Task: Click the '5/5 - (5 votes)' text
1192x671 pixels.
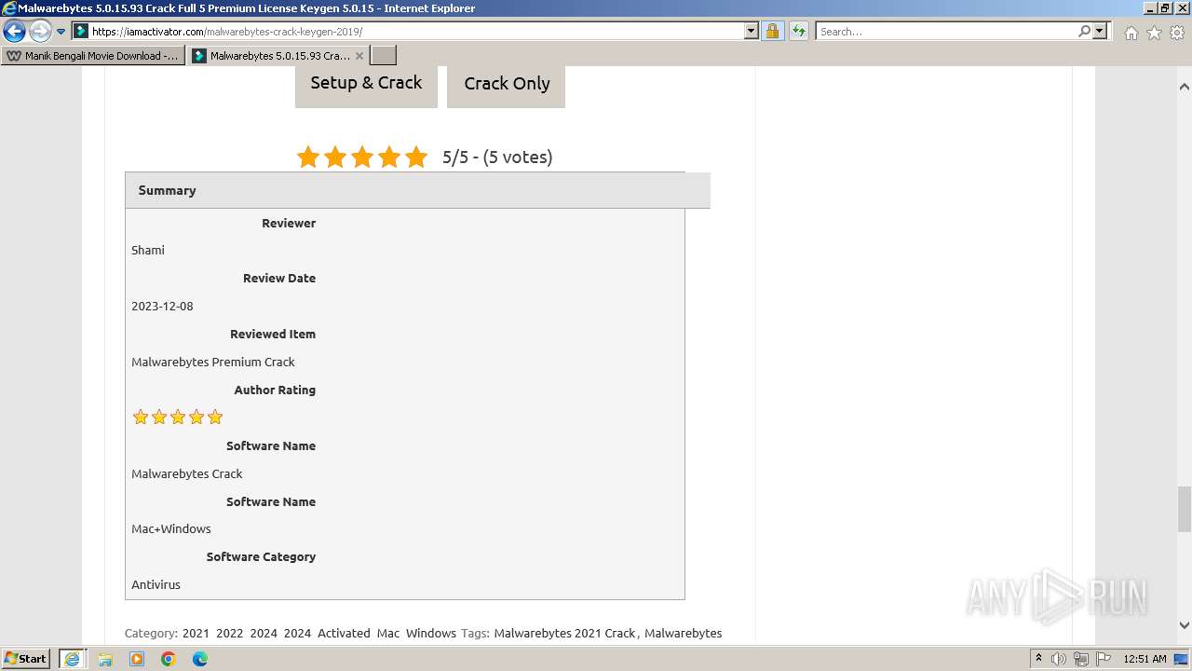Action: click(497, 157)
